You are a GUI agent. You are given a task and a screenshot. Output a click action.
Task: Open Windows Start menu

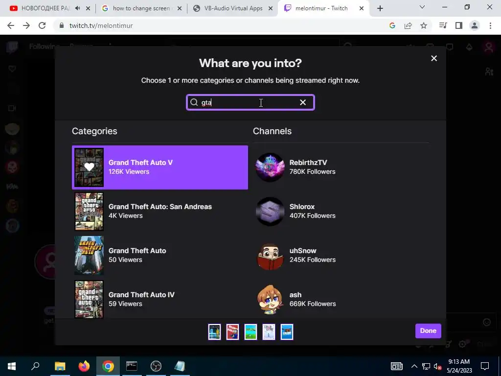(x=12, y=366)
